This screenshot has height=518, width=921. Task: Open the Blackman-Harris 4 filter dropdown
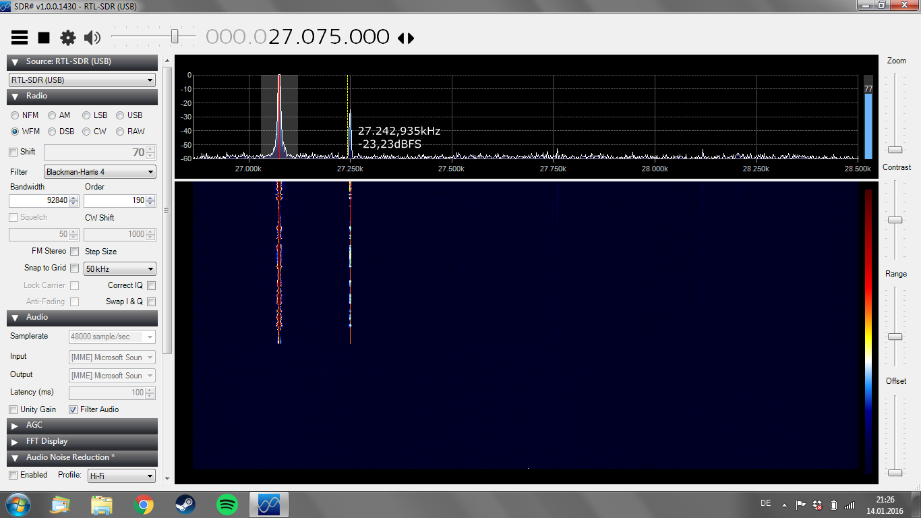(100, 172)
